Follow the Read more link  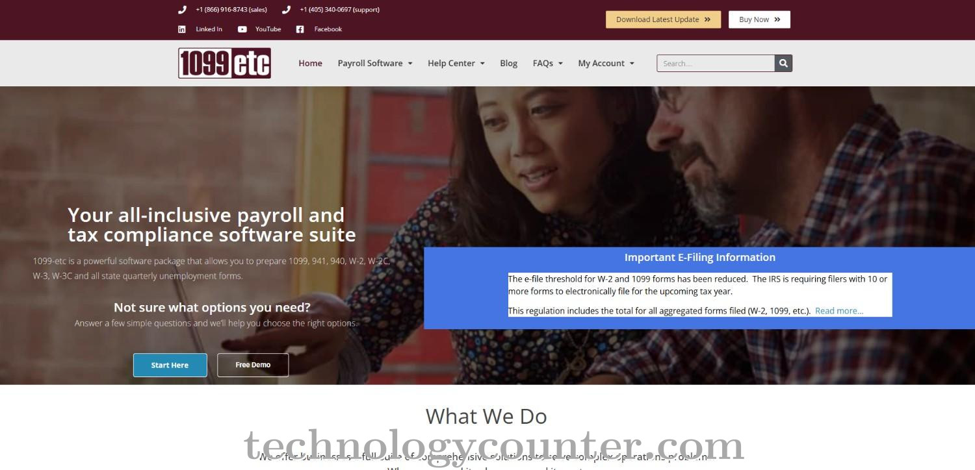pyautogui.click(x=839, y=311)
